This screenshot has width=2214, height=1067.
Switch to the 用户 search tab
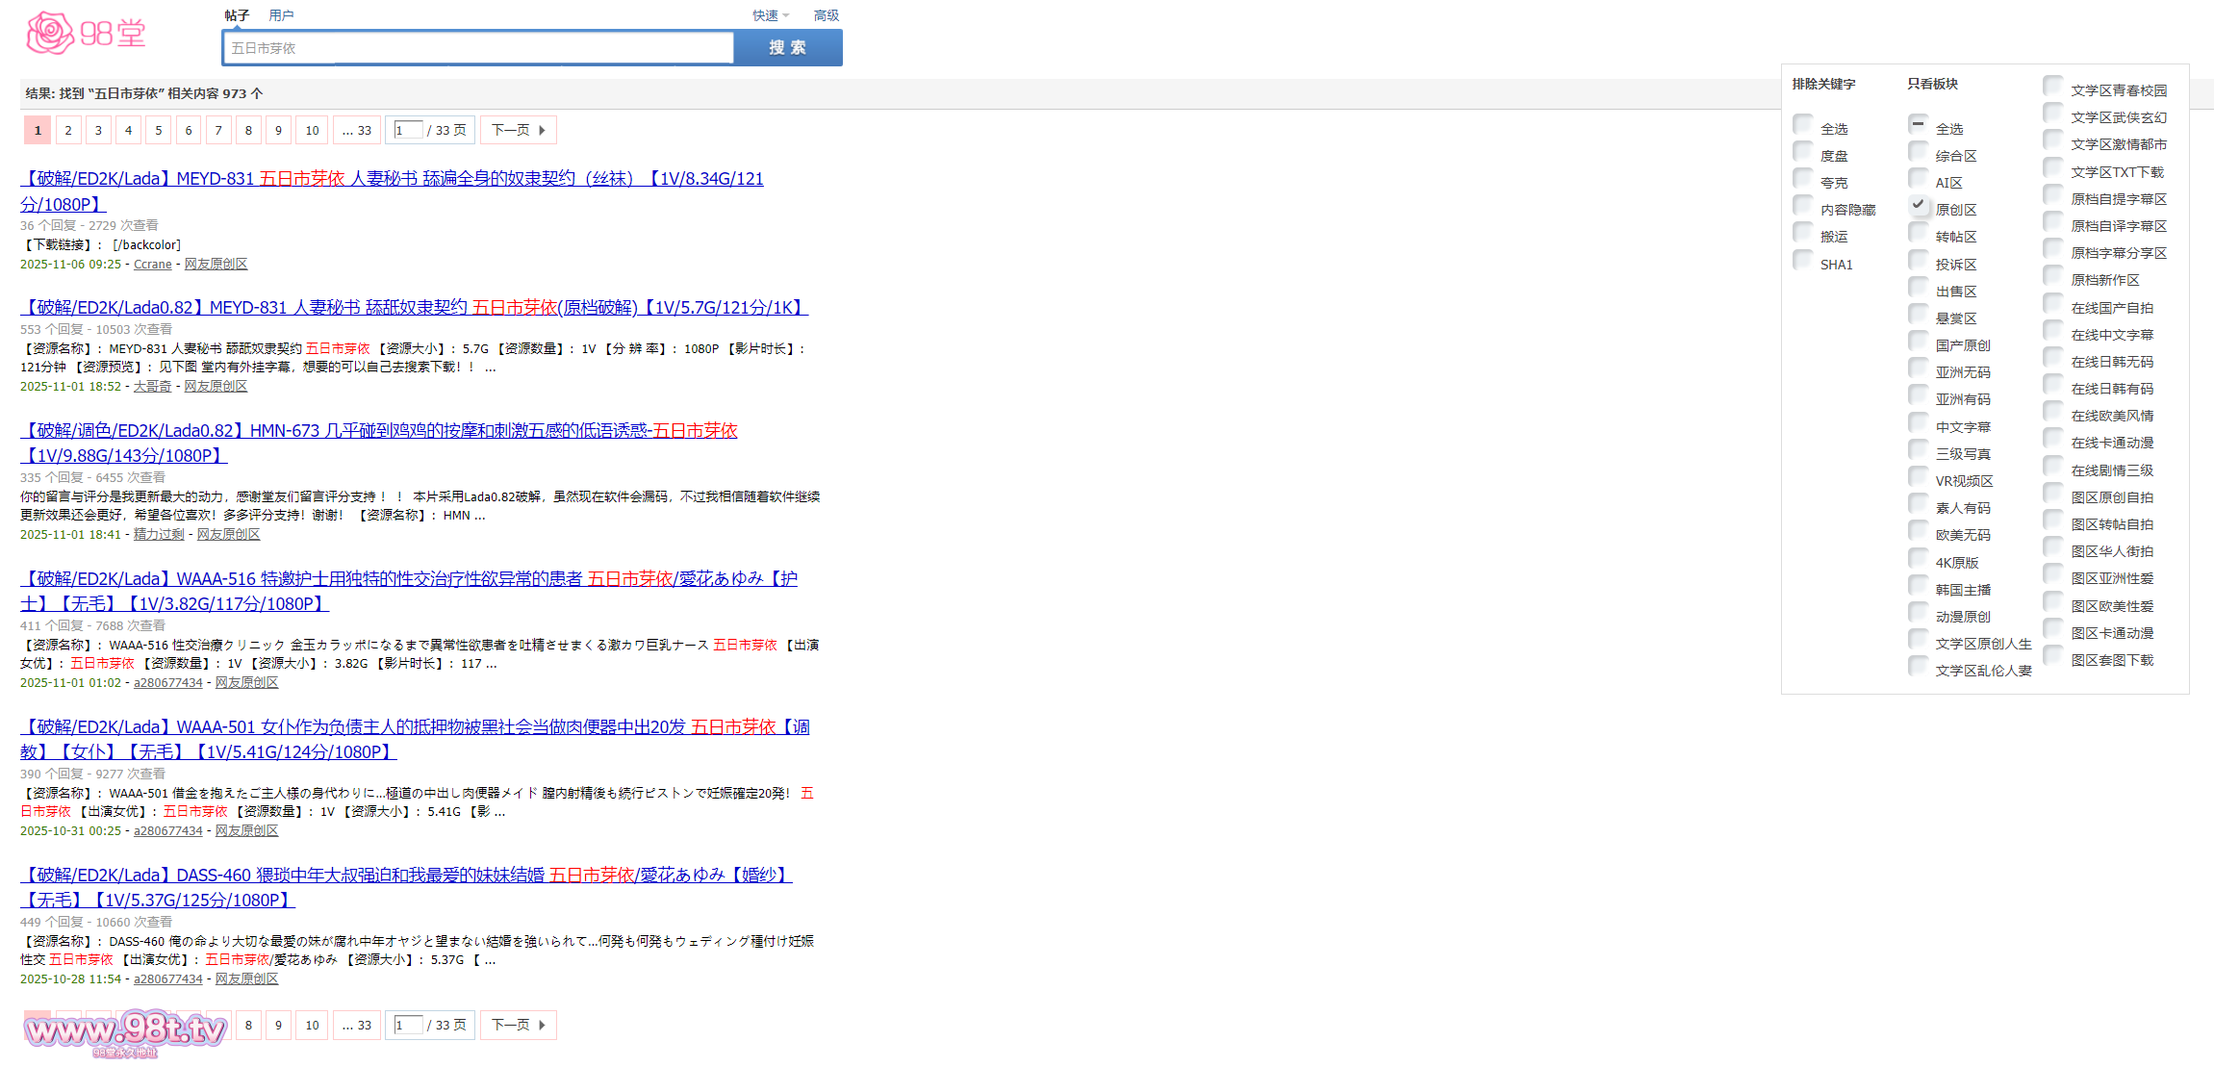click(x=281, y=15)
